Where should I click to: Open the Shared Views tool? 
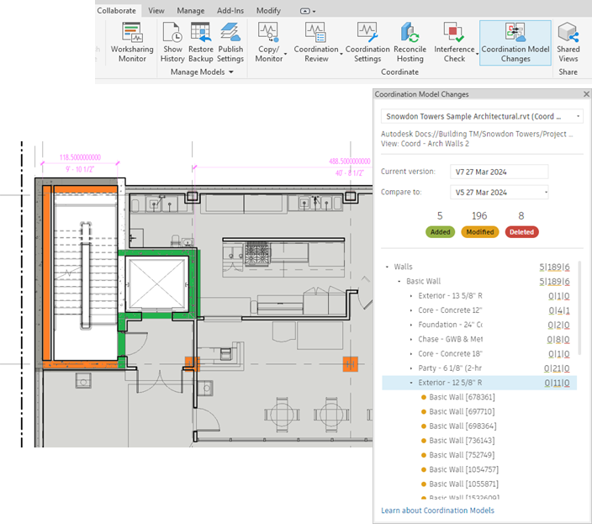pyautogui.click(x=568, y=42)
